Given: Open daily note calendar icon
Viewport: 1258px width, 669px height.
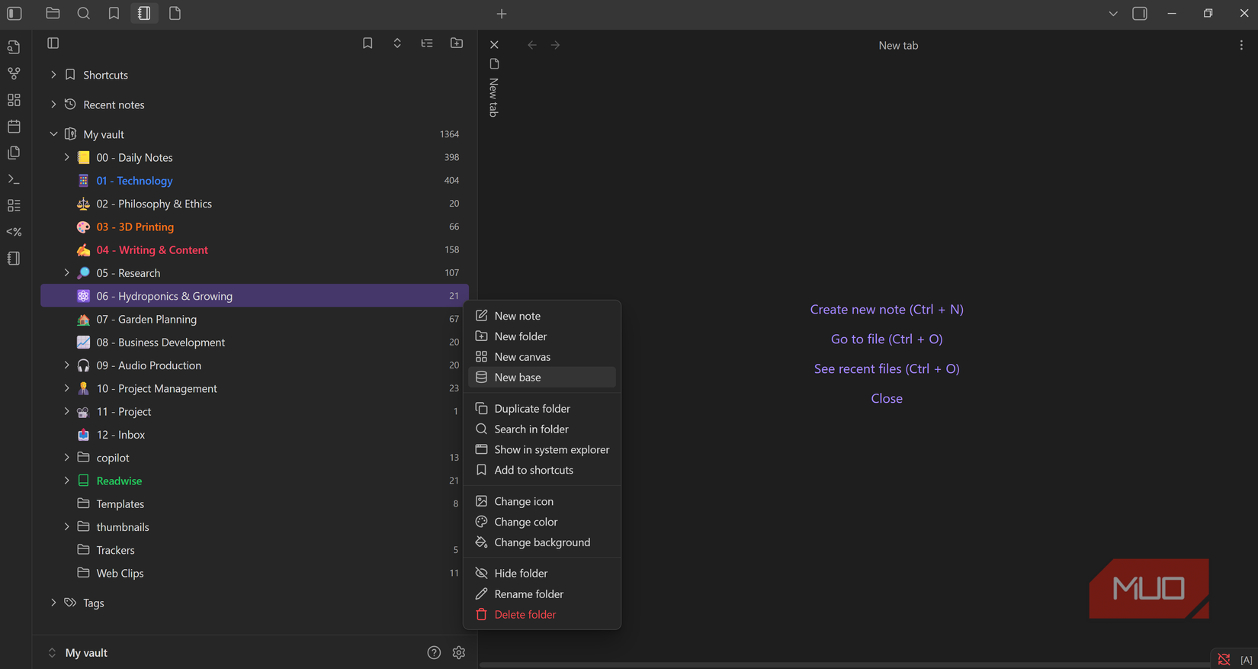Looking at the screenshot, I should coord(14,127).
